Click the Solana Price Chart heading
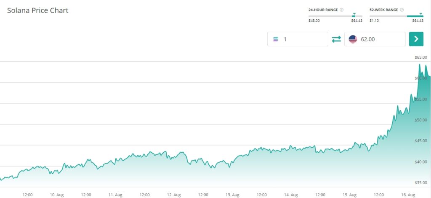Image resolution: width=431 pixels, height=198 pixels. pos(38,10)
